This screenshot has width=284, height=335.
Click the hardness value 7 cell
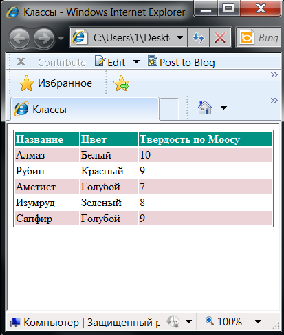pyautogui.click(x=205, y=187)
